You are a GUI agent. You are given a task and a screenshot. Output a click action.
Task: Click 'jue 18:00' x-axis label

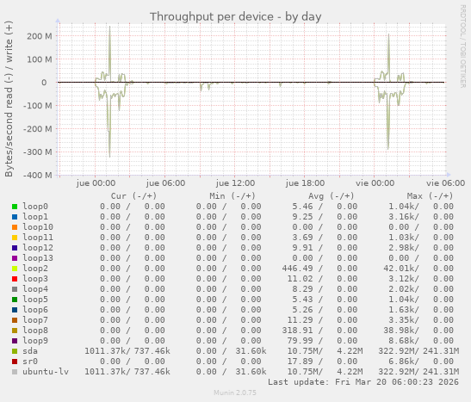click(305, 183)
